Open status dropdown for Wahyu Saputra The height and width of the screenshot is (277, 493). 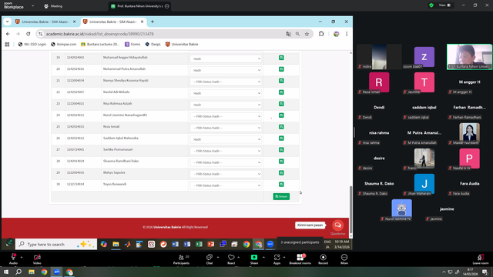point(226,174)
